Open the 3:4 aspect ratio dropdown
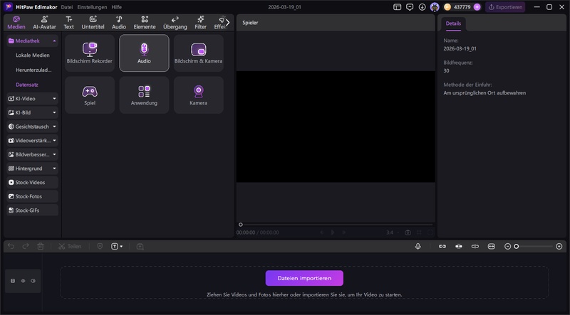The width and height of the screenshot is (570, 315). point(393,233)
